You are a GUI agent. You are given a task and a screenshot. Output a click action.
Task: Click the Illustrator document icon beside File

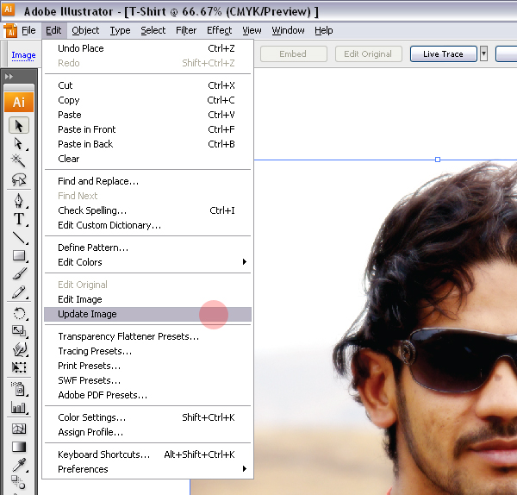point(10,31)
